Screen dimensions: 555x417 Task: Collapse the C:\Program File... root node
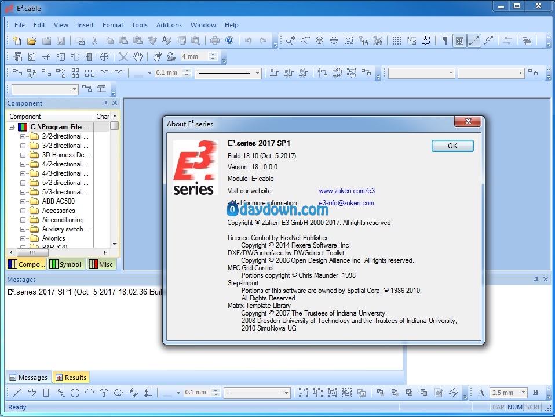(12, 127)
